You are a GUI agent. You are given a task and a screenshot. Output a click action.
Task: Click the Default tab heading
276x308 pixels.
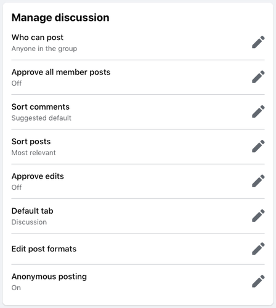32,211
